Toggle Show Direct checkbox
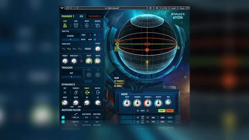 [115, 86]
